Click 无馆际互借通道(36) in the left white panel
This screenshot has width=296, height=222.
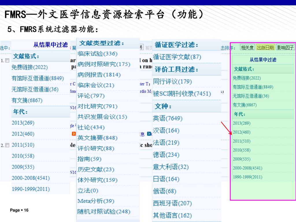pyautogui.click(x=35, y=89)
